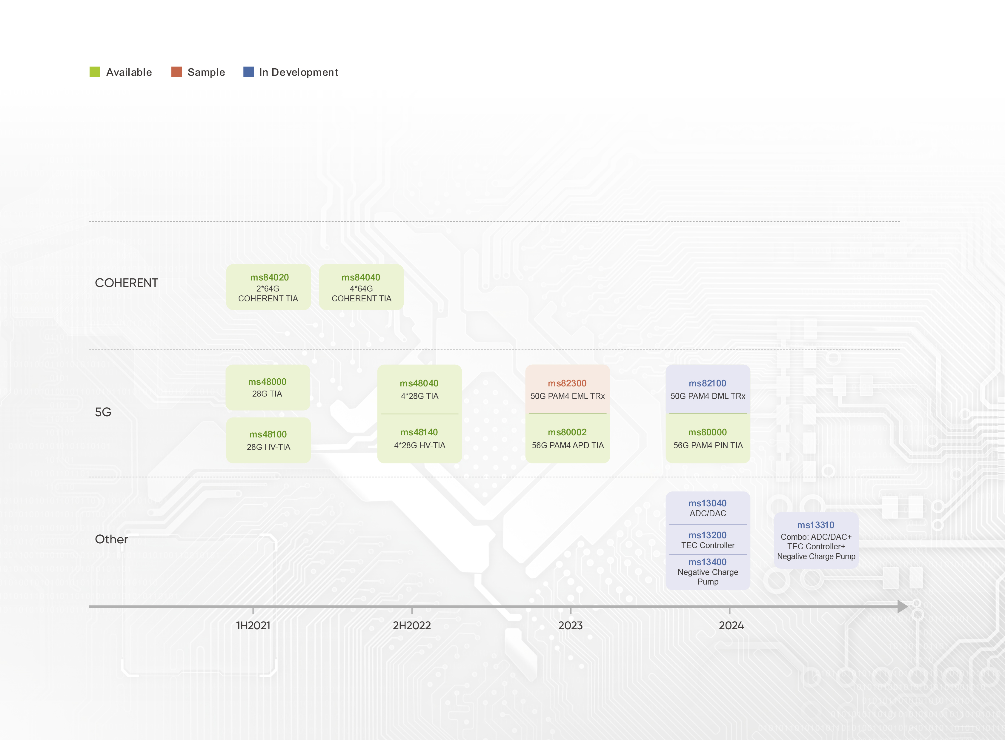Click the blue In Development legend swatch

point(249,72)
